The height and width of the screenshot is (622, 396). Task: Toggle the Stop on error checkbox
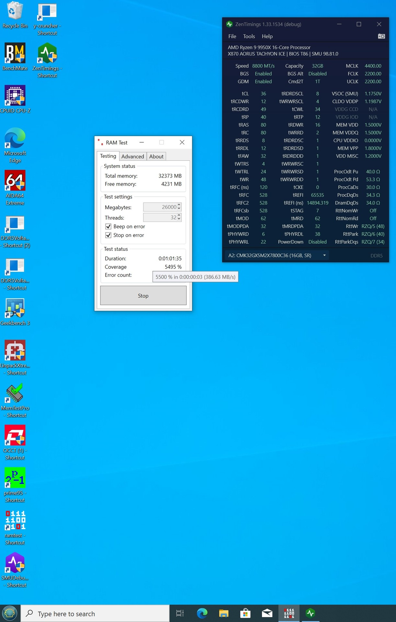click(x=108, y=235)
